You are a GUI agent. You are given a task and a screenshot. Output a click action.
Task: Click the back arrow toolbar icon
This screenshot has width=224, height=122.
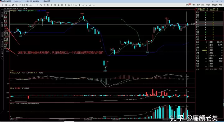(2, 5)
